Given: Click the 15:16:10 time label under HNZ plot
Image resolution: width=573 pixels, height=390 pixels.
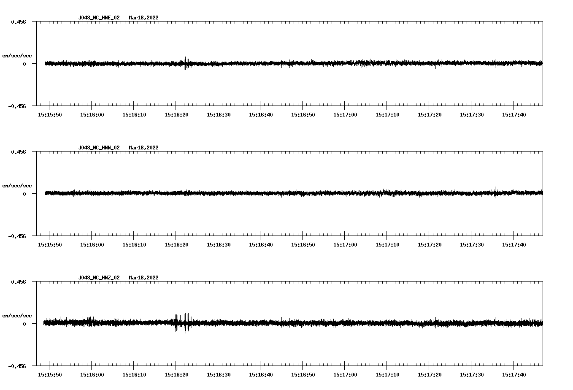Looking at the screenshot, I should [134, 375].
